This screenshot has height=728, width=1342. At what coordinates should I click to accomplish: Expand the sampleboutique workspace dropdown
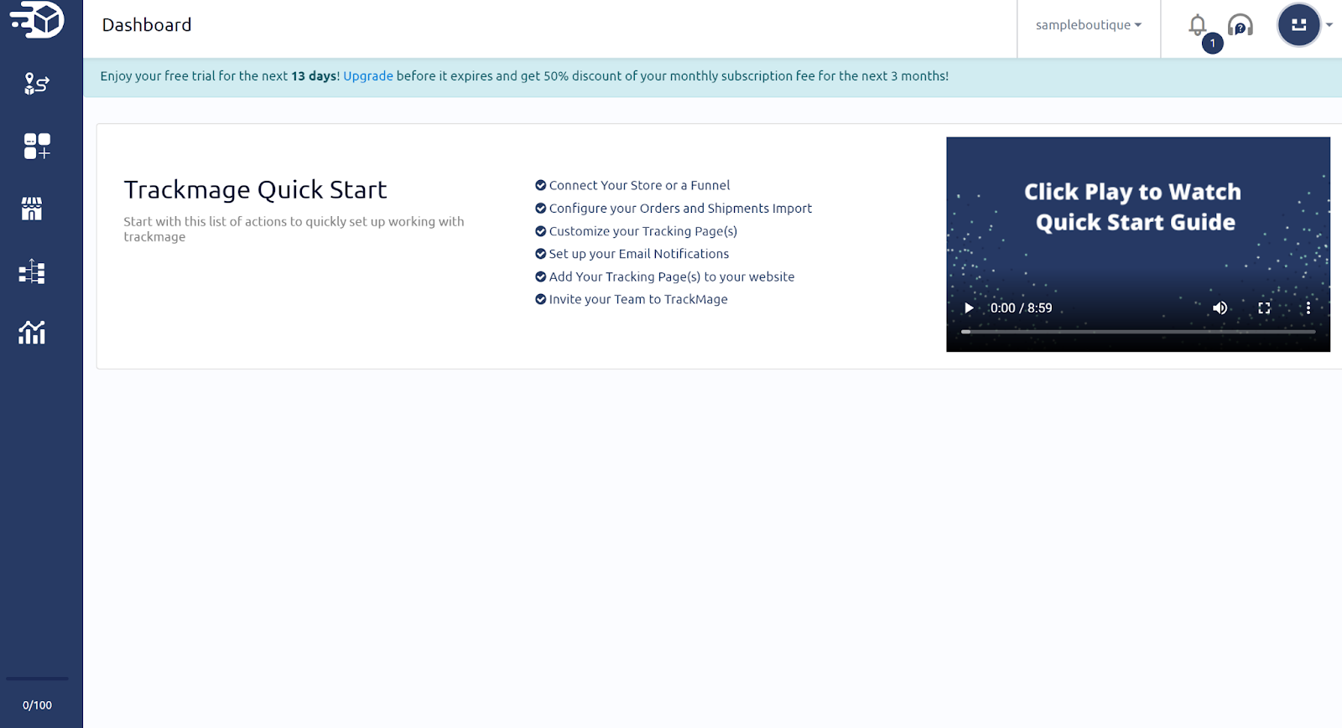(x=1089, y=25)
